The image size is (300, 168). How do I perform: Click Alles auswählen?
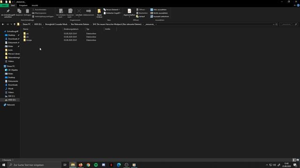pos(158,9)
